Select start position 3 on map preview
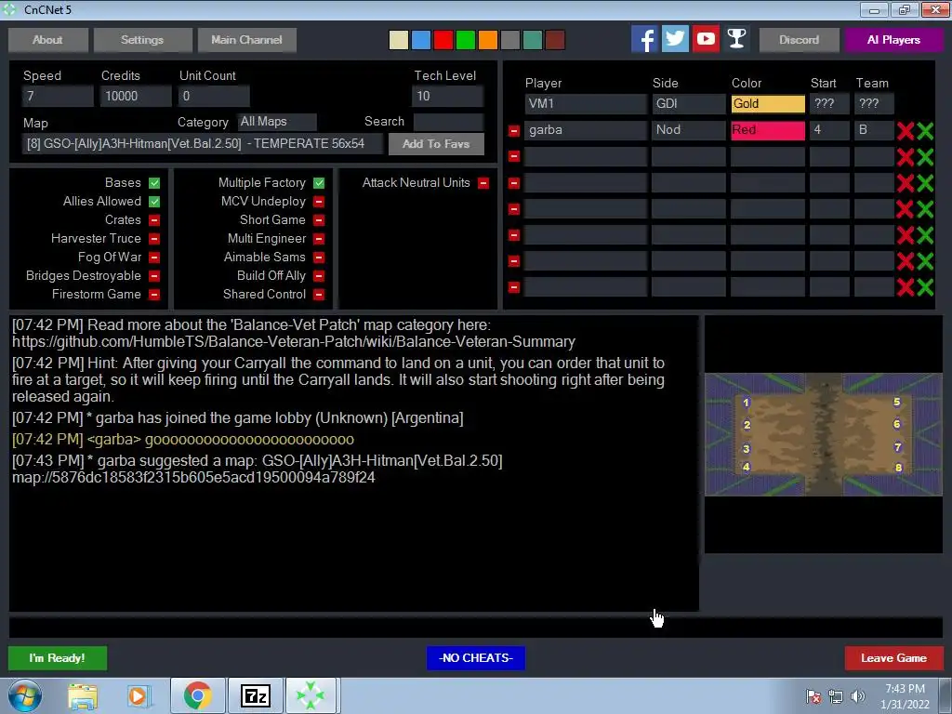Screen dimensions: 952x714 tap(747, 449)
